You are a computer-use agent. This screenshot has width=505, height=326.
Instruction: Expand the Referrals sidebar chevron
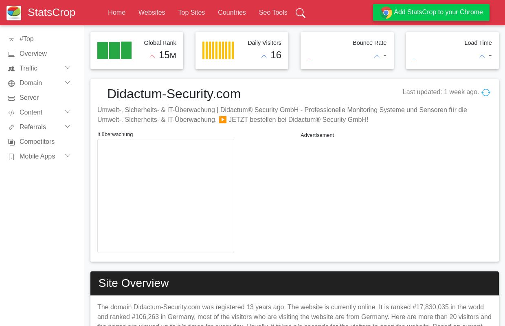[68, 126]
